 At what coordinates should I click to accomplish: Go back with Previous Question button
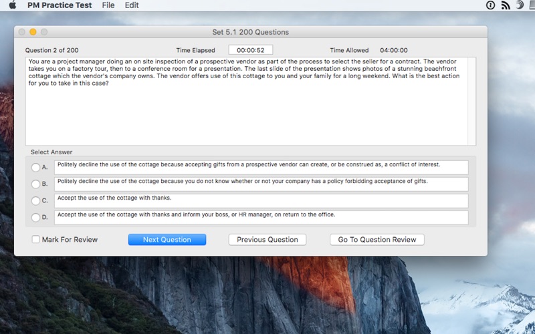267,239
